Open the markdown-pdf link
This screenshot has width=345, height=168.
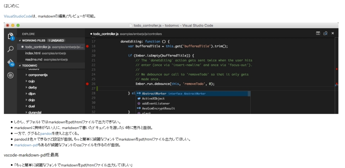(x=26, y=145)
